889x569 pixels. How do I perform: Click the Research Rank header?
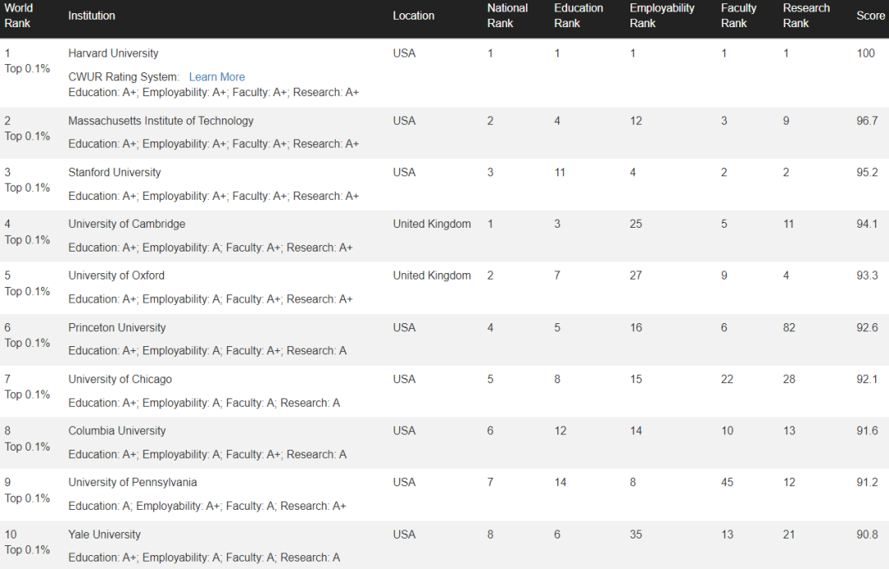[x=806, y=16]
